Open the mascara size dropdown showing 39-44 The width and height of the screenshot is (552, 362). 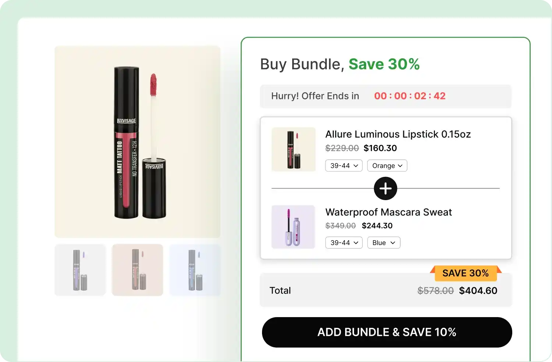(x=343, y=242)
